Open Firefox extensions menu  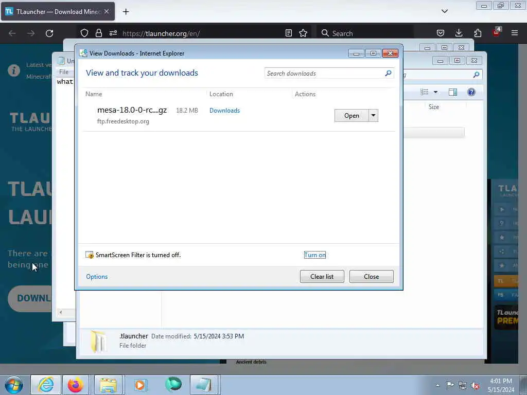pyautogui.click(x=478, y=33)
